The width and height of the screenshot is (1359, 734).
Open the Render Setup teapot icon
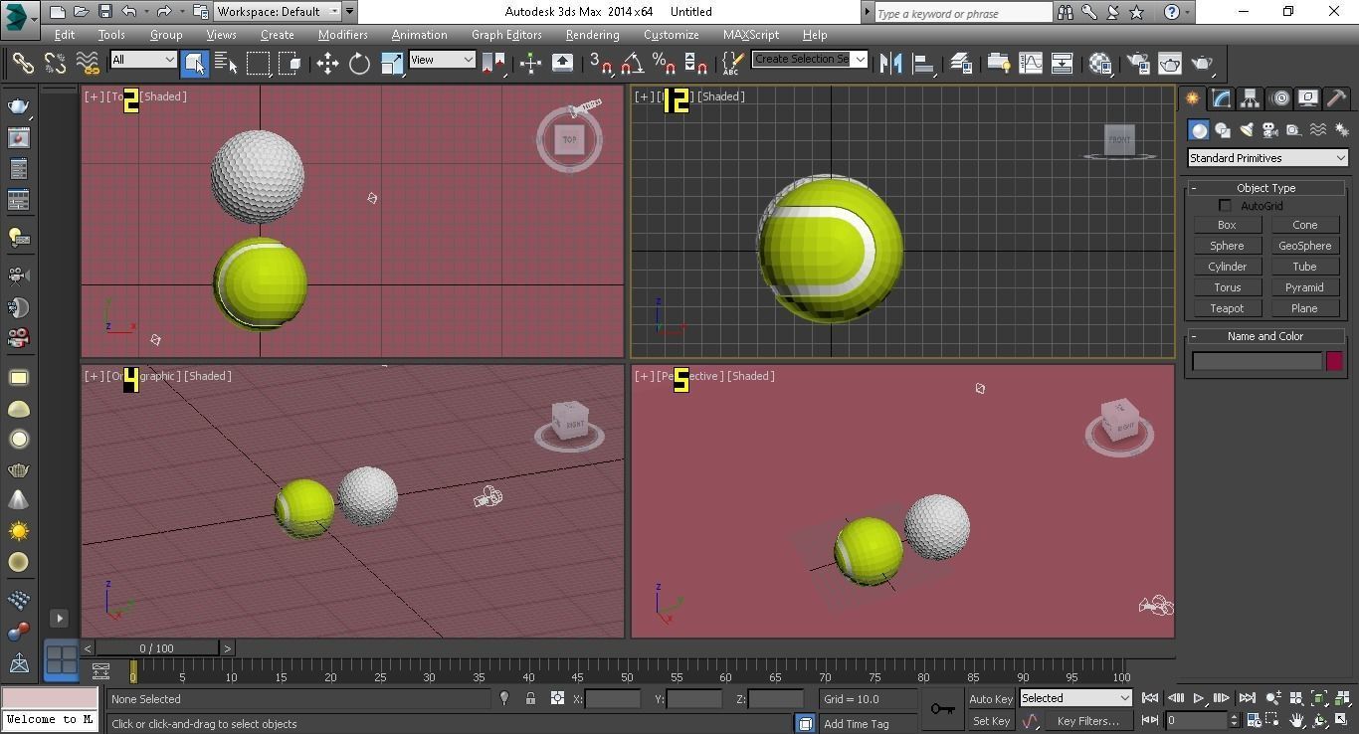[1139, 64]
